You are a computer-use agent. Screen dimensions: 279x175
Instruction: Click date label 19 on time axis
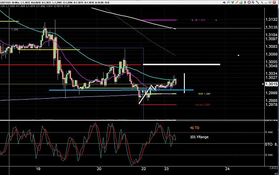(38, 169)
